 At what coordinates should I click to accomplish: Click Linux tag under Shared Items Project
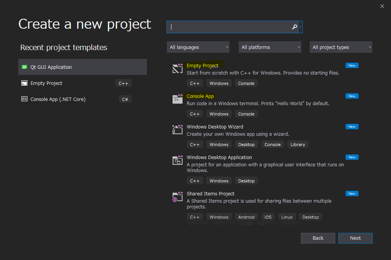coord(287,217)
